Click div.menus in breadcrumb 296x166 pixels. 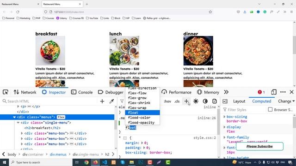(x=58, y=154)
